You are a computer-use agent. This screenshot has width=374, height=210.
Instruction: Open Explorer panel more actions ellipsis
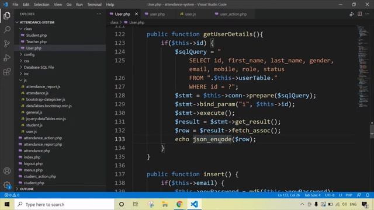pos(99,14)
